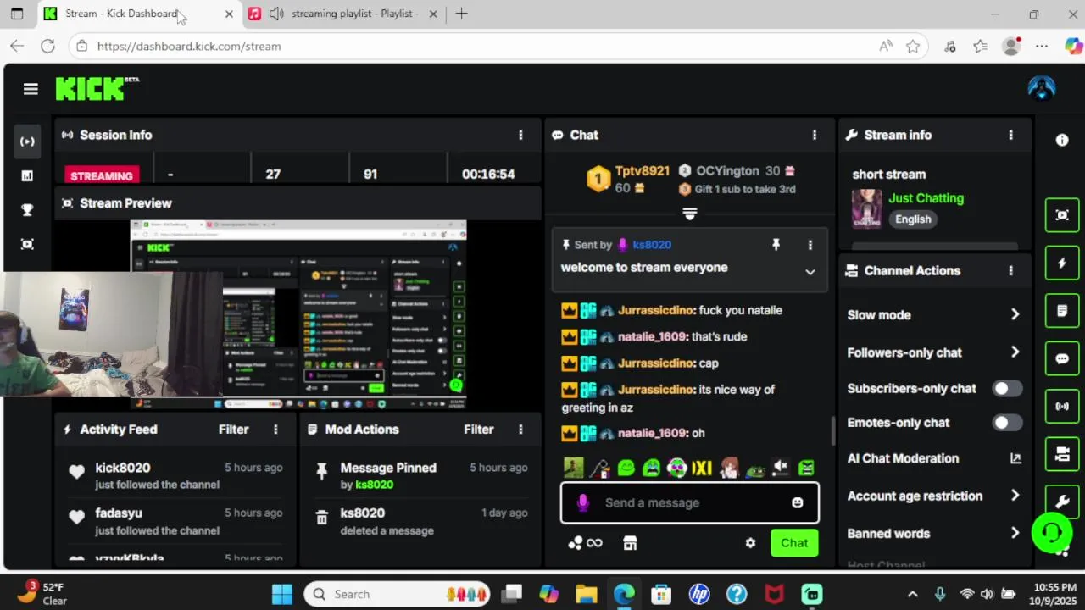Open the Chat panel options menu

click(815, 135)
